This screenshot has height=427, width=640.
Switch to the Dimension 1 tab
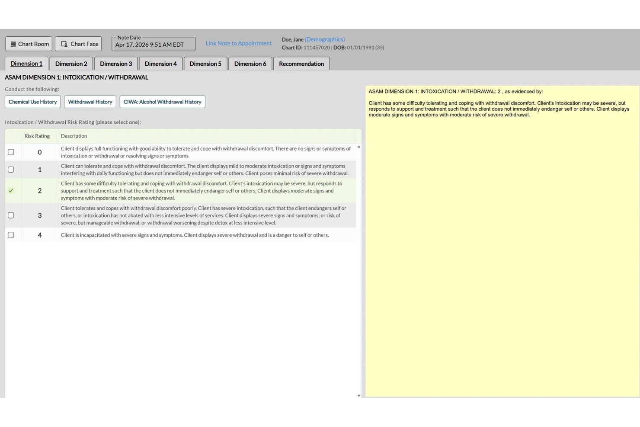coord(26,64)
